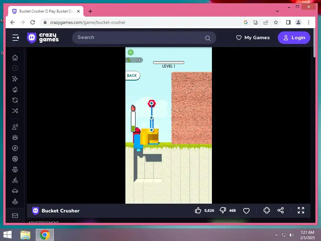Share the Bucket Crusher game
The height and width of the screenshot is (241, 321).
tap(281, 211)
